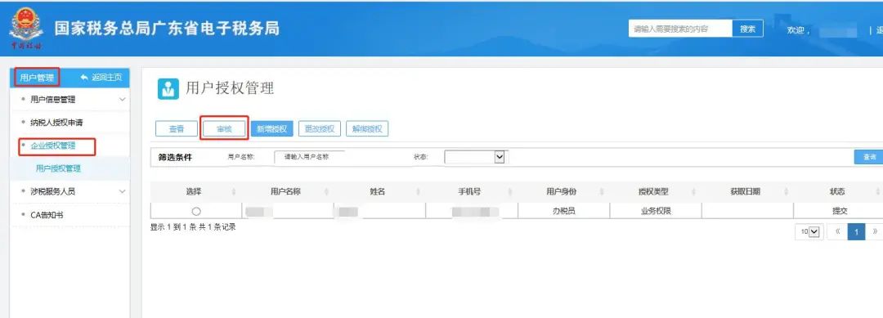Viewport: 883px width, 318px height.
Task: Click the 提交 status cell
Action: tap(840, 212)
